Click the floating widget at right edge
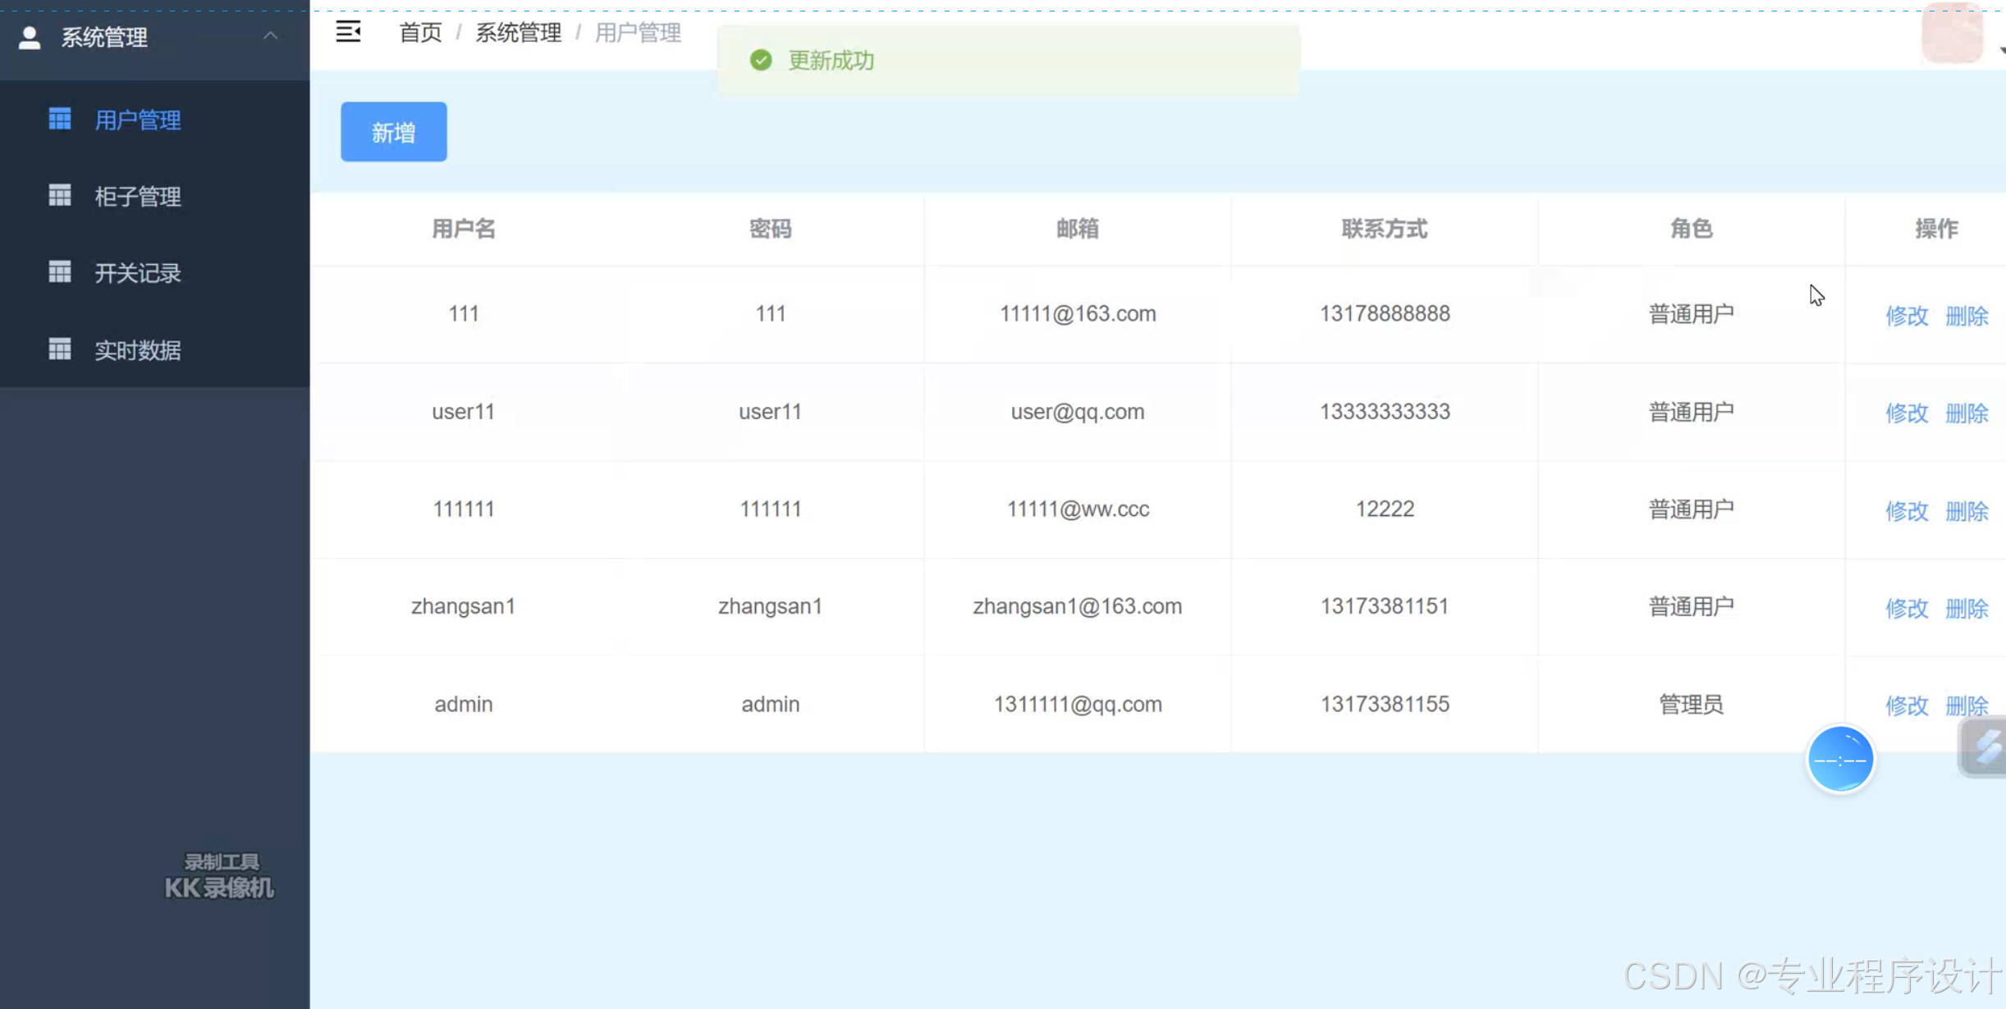This screenshot has width=2006, height=1009. point(1986,746)
